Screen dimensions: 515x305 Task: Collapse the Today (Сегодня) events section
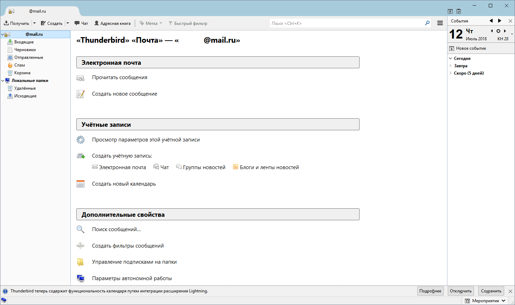(x=451, y=58)
